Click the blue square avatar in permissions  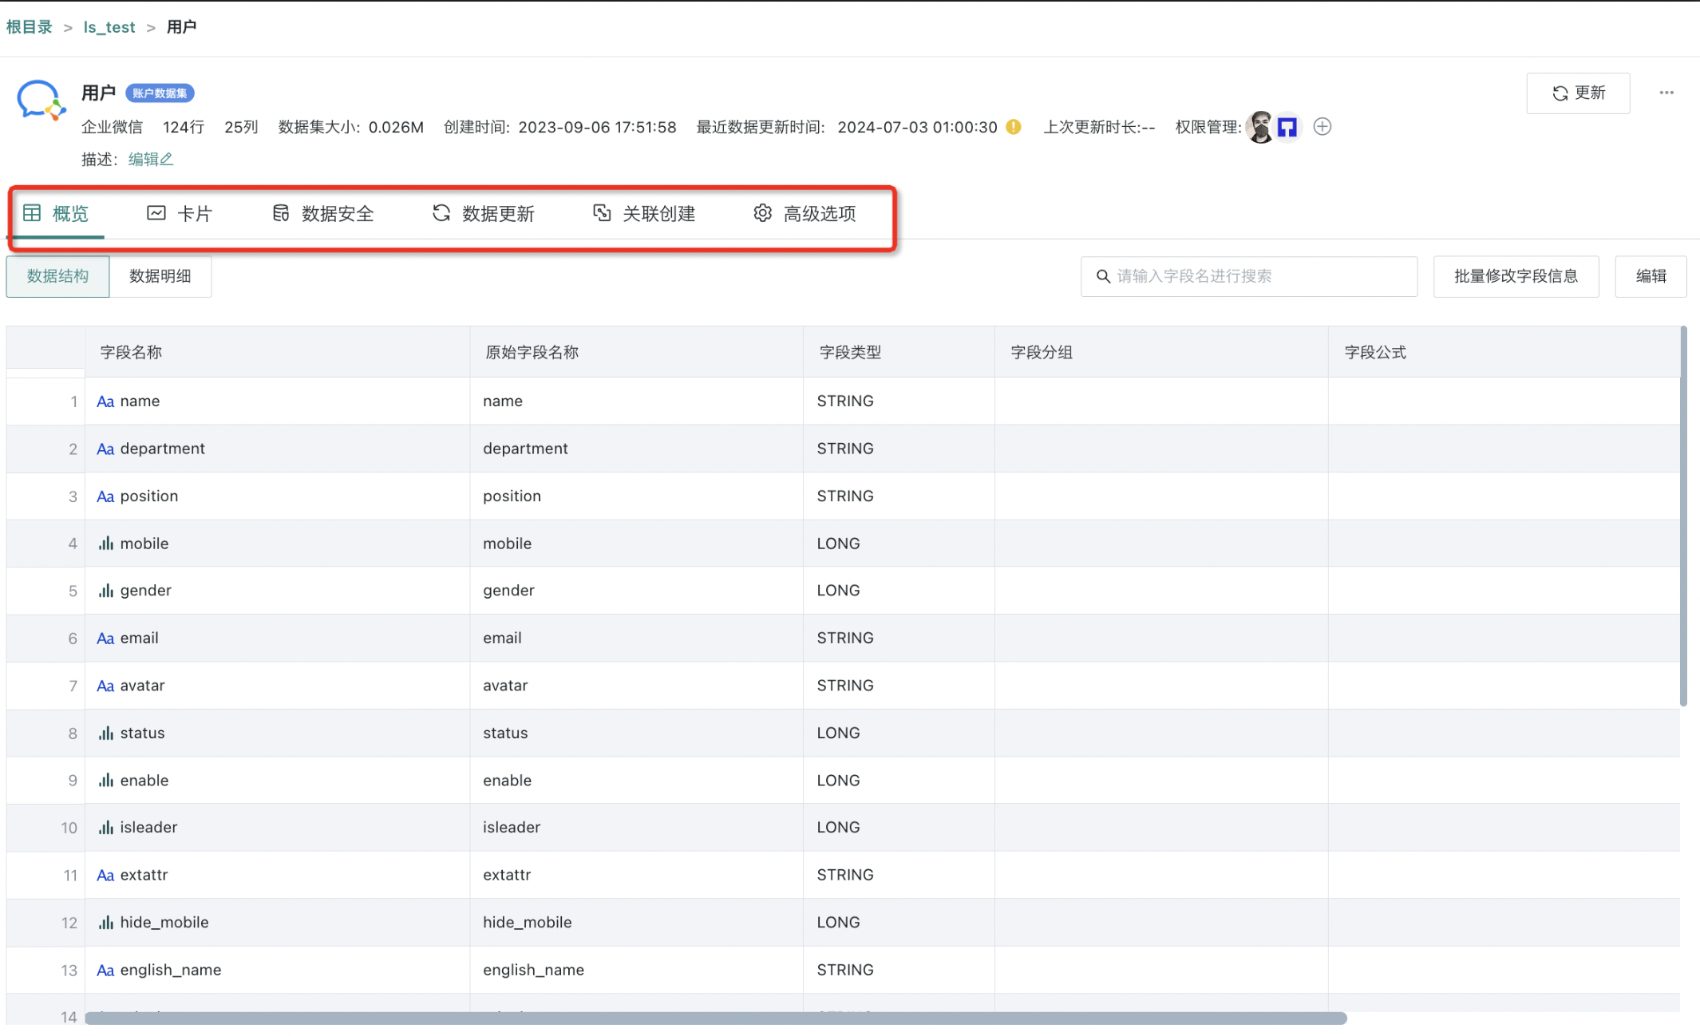coord(1287,127)
